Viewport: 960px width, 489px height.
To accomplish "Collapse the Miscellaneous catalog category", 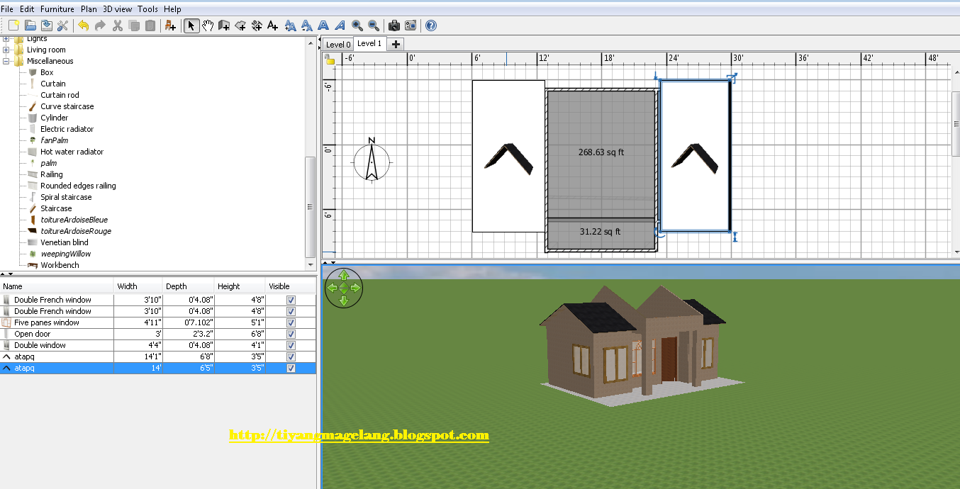I will (x=6, y=61).
